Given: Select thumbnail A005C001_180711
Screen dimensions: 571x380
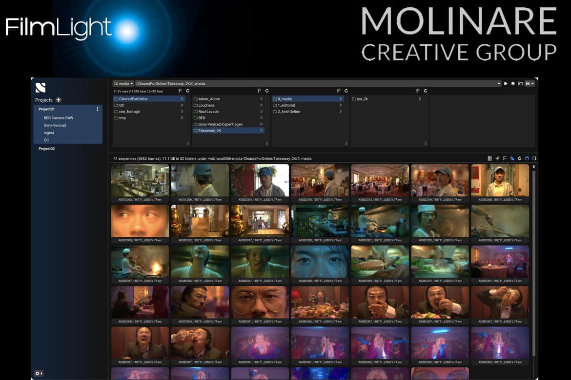Looking at the screenshot, I should click(x=500, y=265).
